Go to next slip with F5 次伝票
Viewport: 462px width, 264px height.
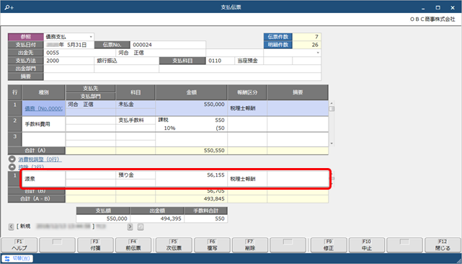click(x=174, y=245)
